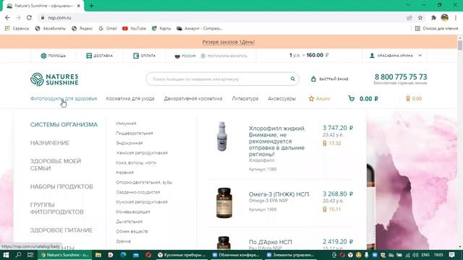Open Оплата payment link
The image size is (463, 260).
click(144, 56)
